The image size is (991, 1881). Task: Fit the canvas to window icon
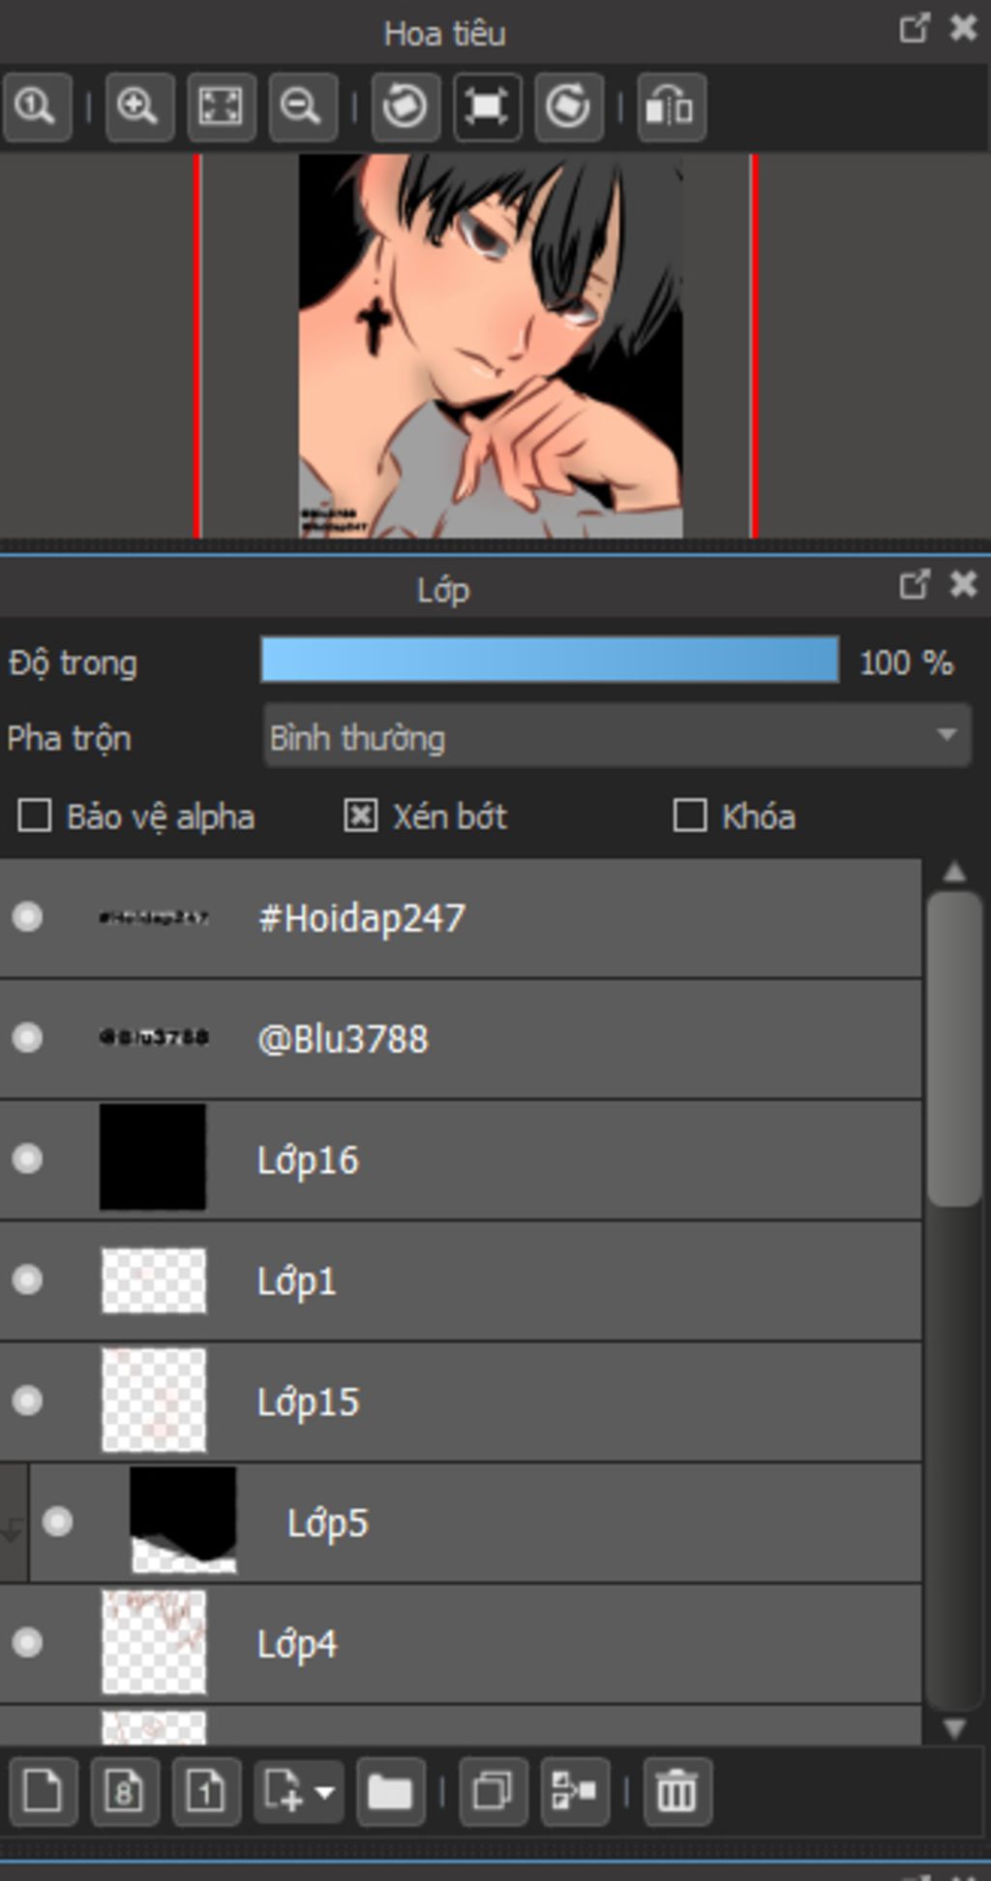(x=221, y=107)
